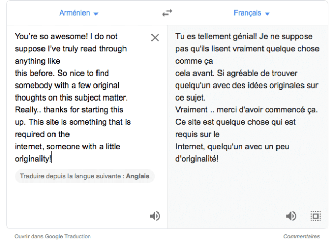
Task: Play audio of the French translation
Action: point(291,216)
